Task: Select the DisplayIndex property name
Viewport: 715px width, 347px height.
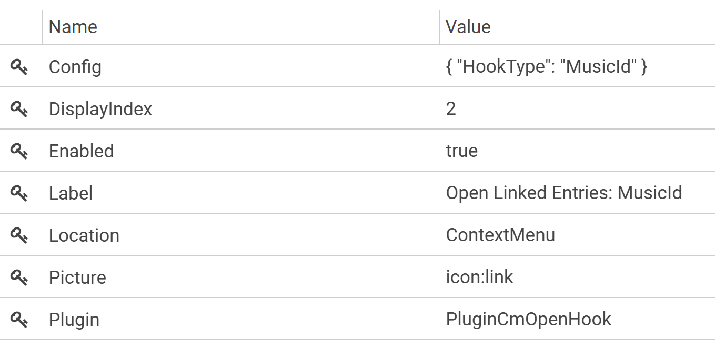Action: click(x=100, y=109)
